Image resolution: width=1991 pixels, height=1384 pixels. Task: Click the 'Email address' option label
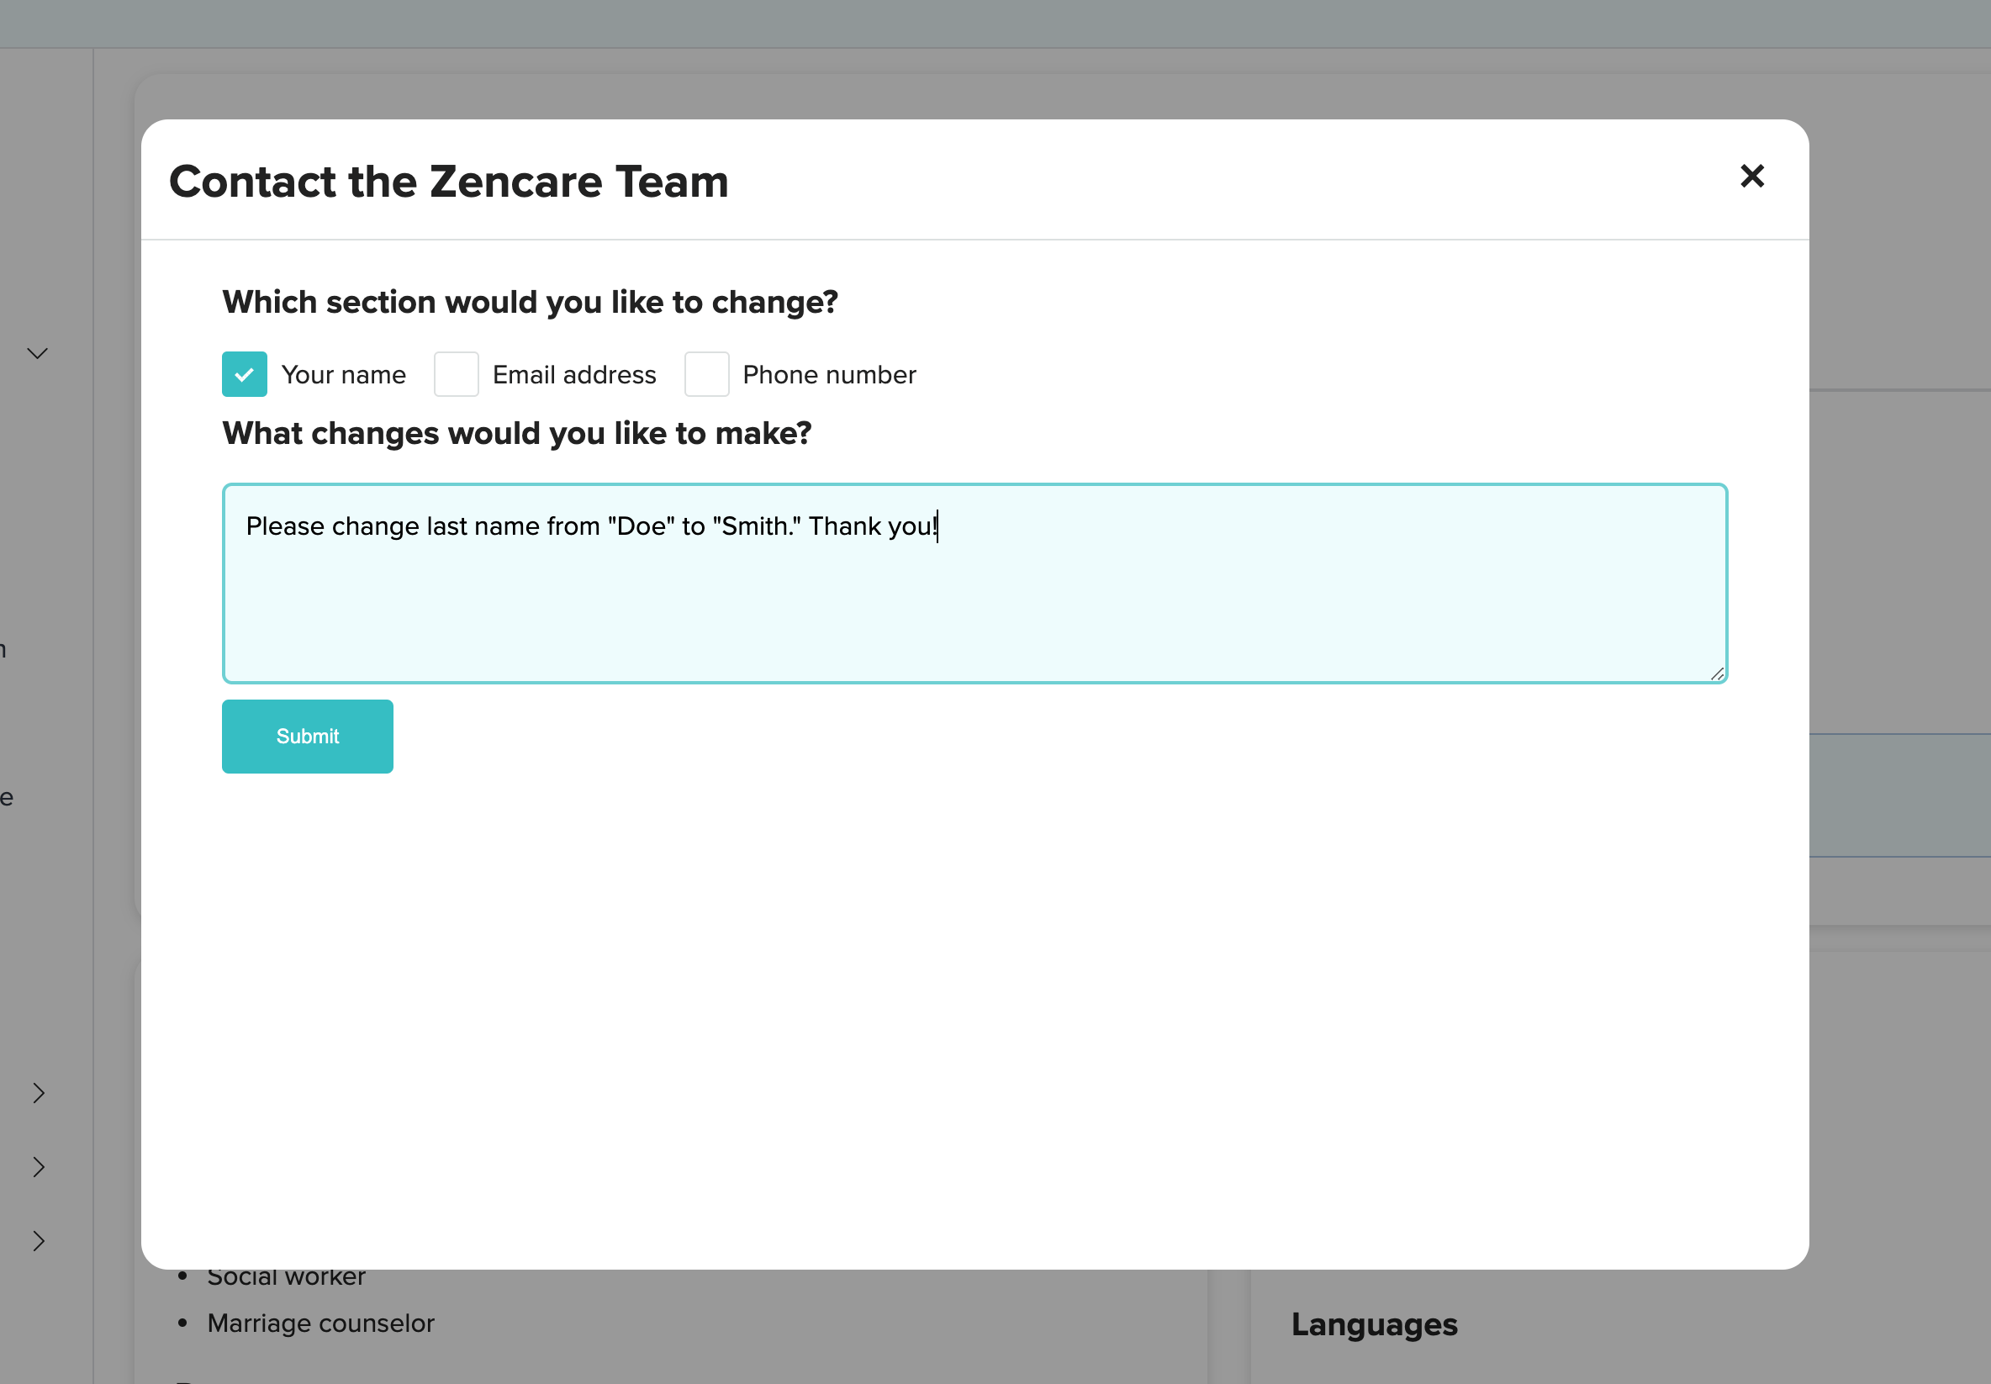point(574,375)
